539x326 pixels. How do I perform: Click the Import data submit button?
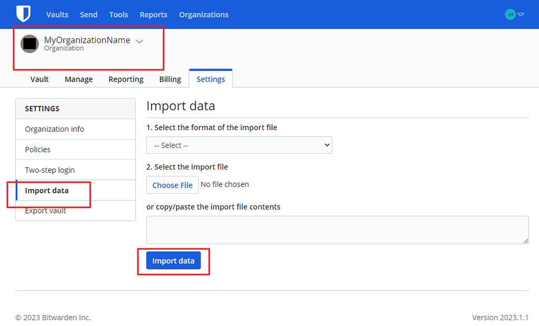pyautogui.click(x=173, y=260)
